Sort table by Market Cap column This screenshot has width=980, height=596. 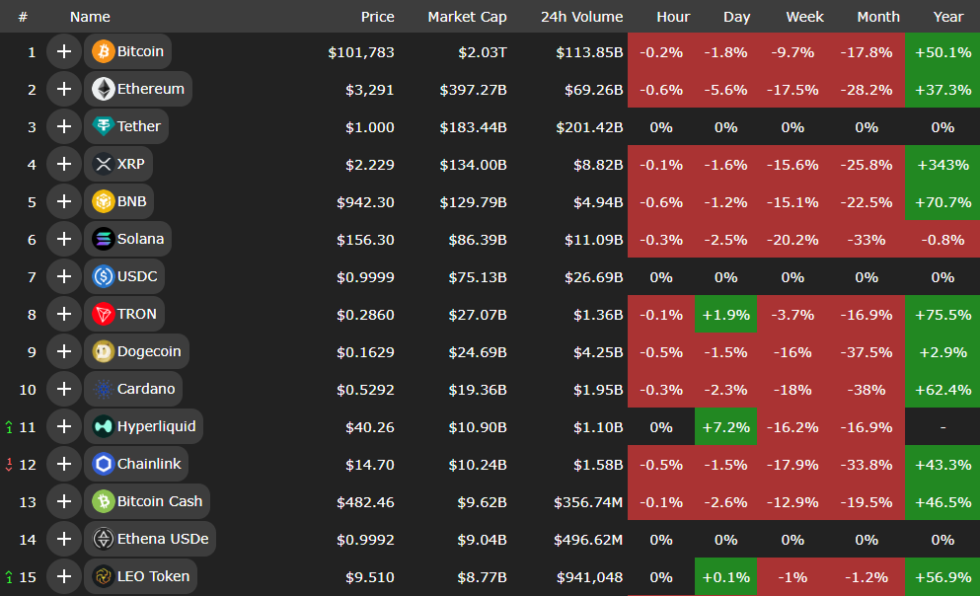[467, 17]
